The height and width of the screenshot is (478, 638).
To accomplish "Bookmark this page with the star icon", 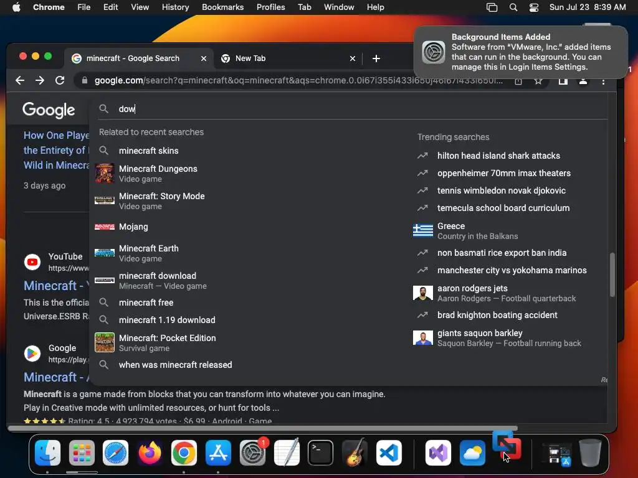I will point(538,81).
